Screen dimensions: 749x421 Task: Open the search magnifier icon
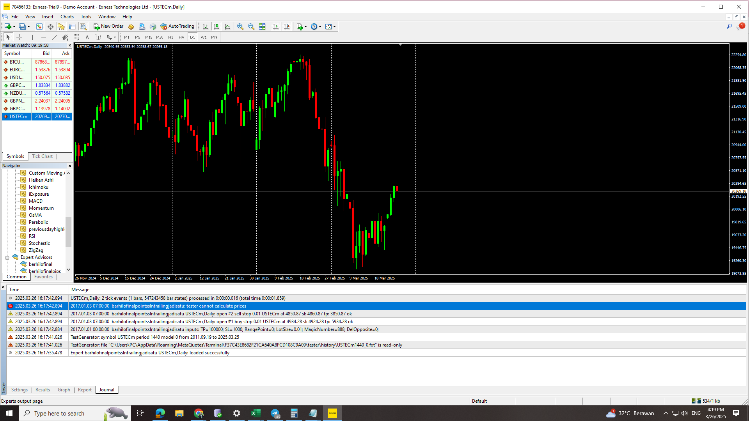click(729, 27)
